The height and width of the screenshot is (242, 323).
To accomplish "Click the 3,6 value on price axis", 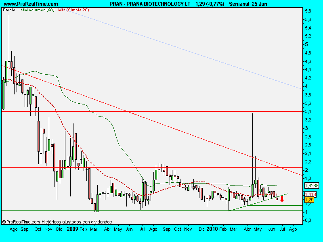I will coord(308,103).
